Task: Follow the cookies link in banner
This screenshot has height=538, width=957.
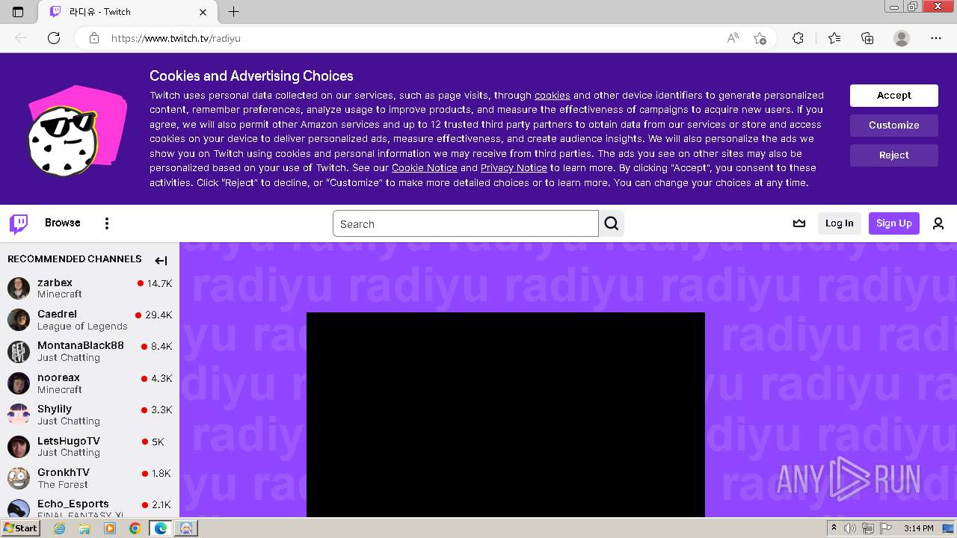Action: pyautogui.click(x=553, y=96)
